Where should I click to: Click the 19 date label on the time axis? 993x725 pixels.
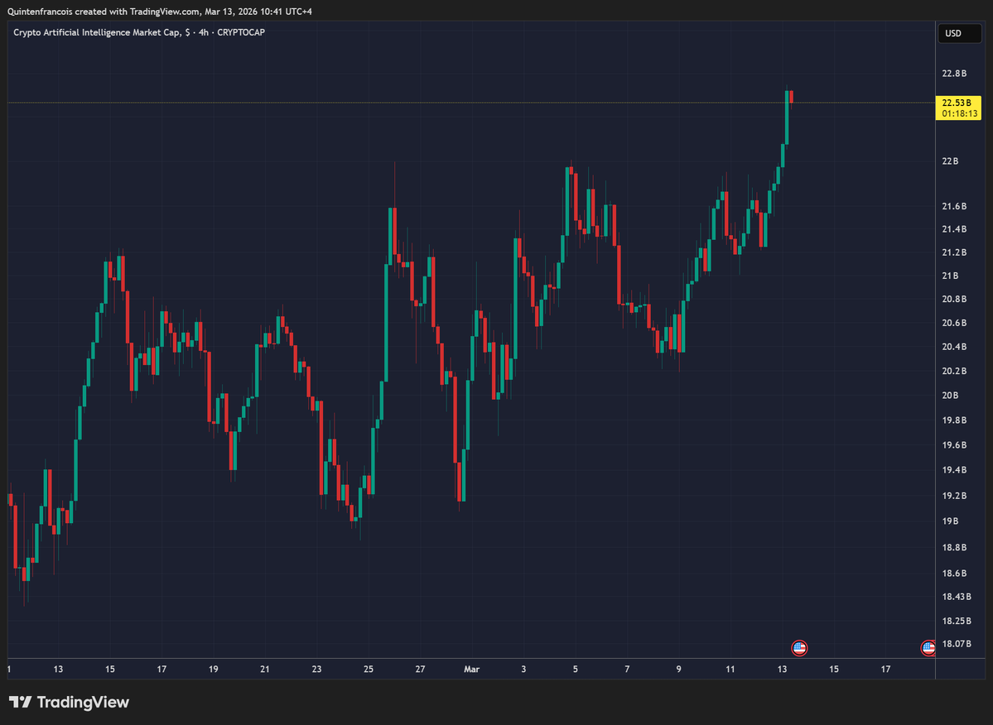click(214, 669)
